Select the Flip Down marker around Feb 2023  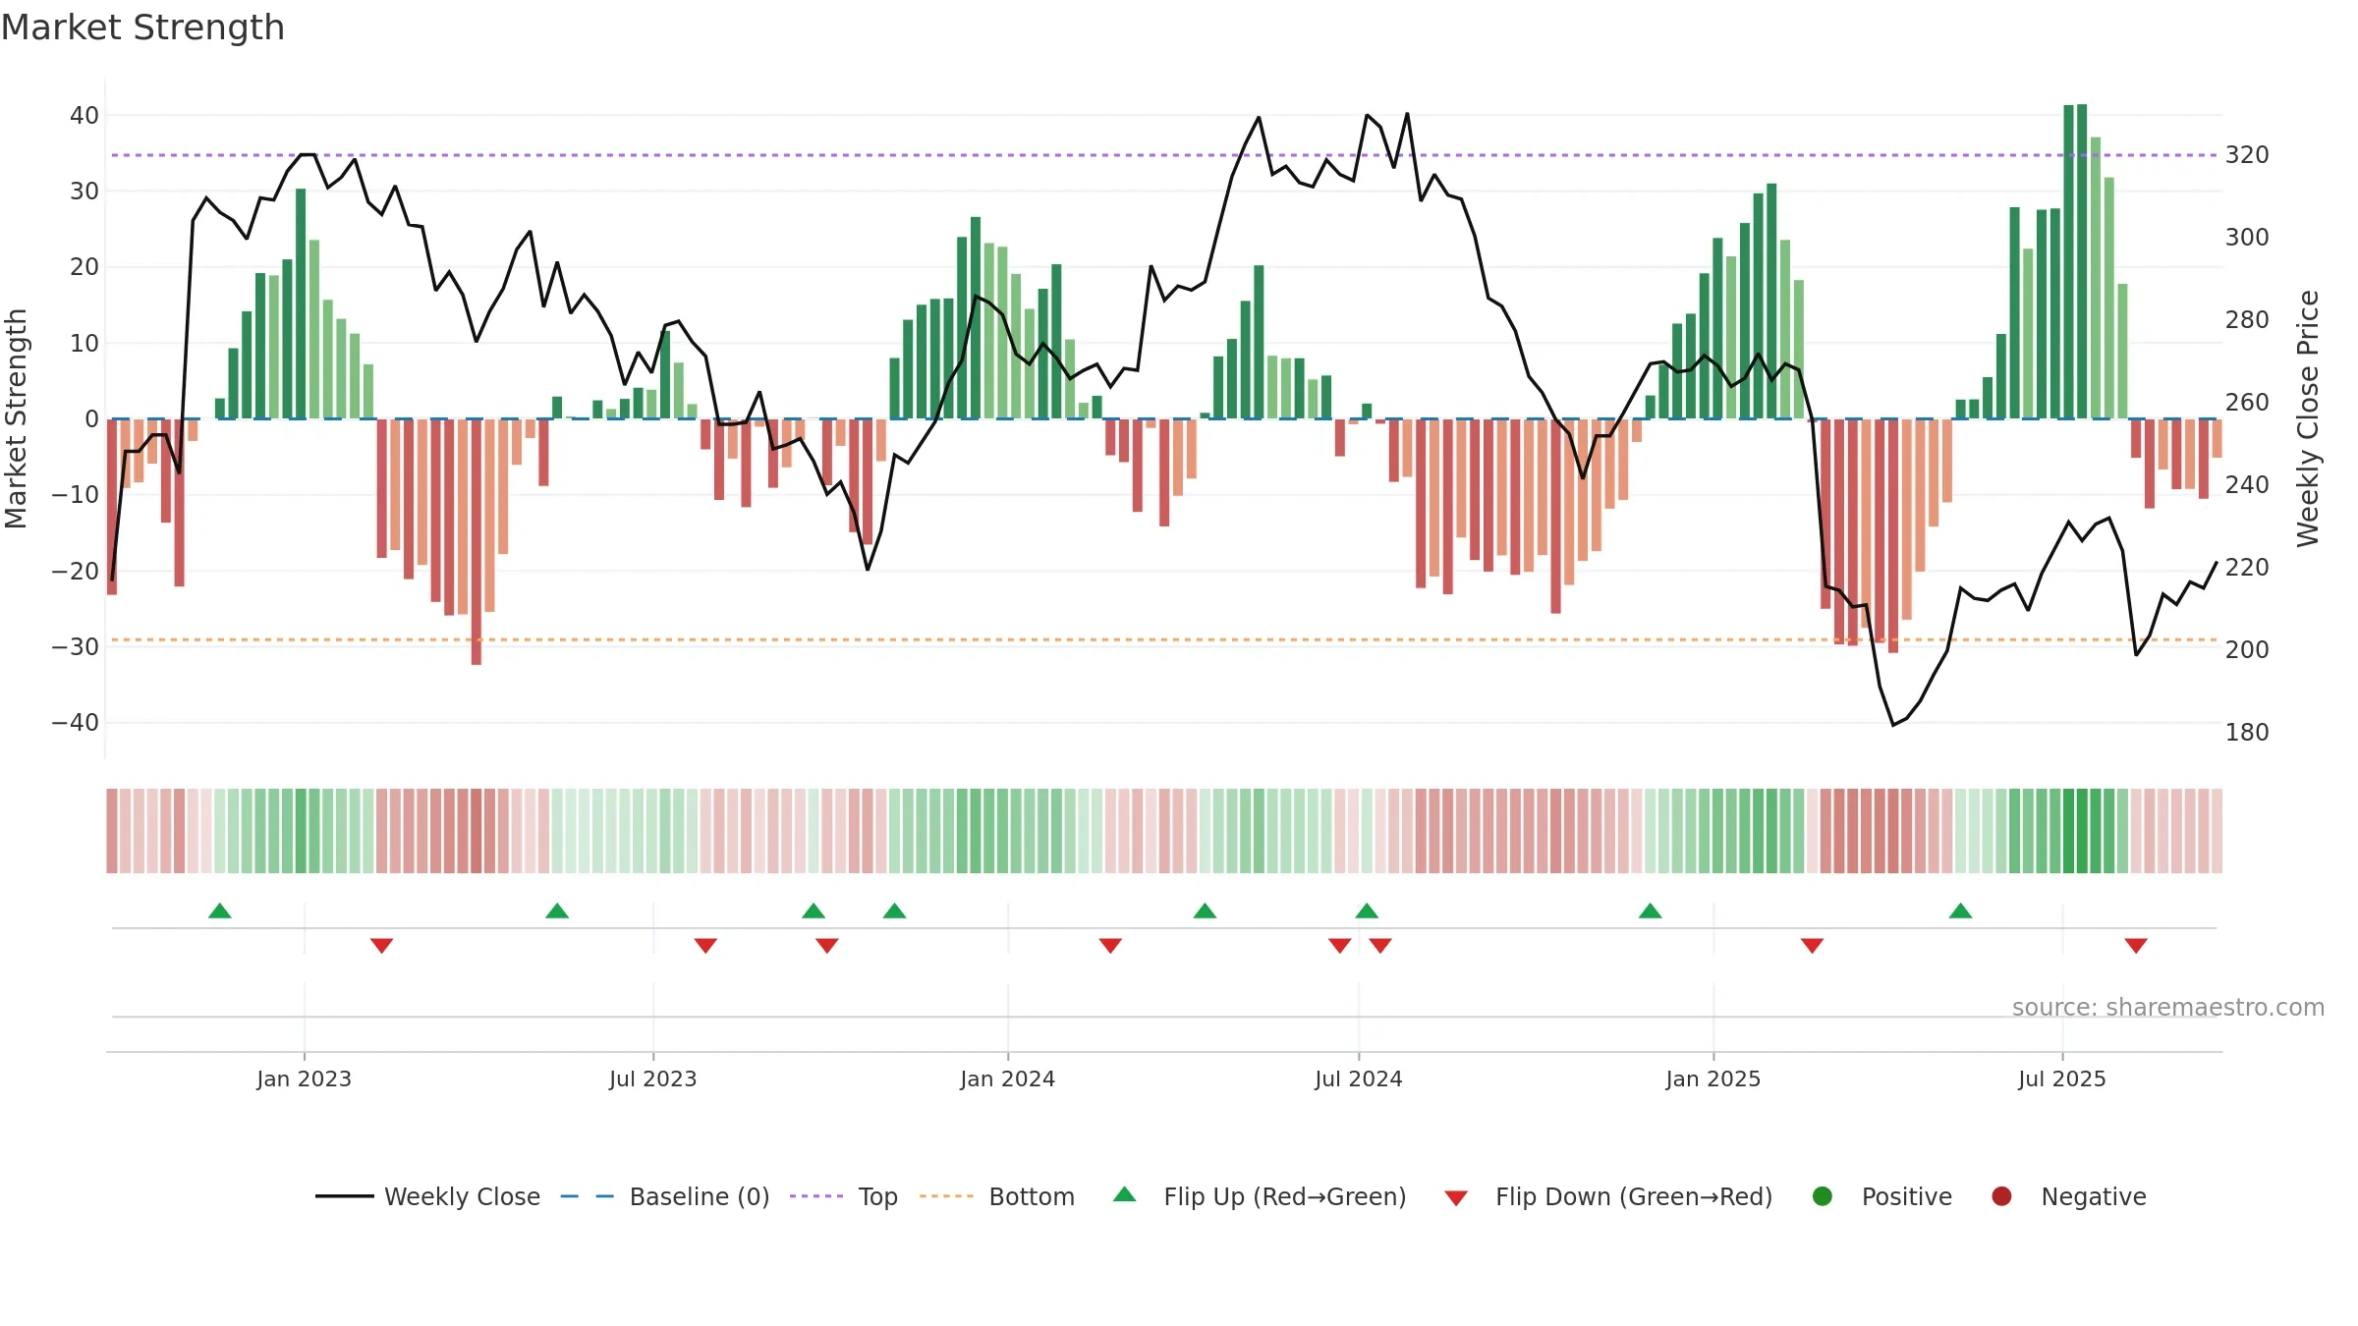point(382,946)
